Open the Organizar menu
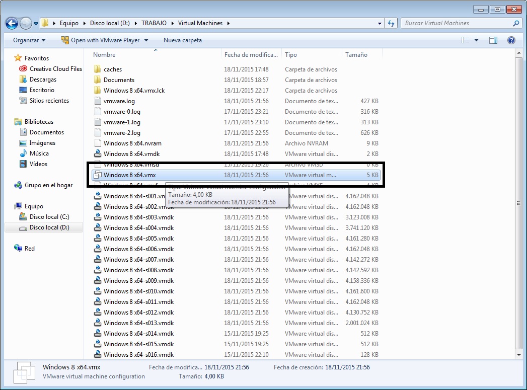Viewport: 527px width, 390px height. 29,40
